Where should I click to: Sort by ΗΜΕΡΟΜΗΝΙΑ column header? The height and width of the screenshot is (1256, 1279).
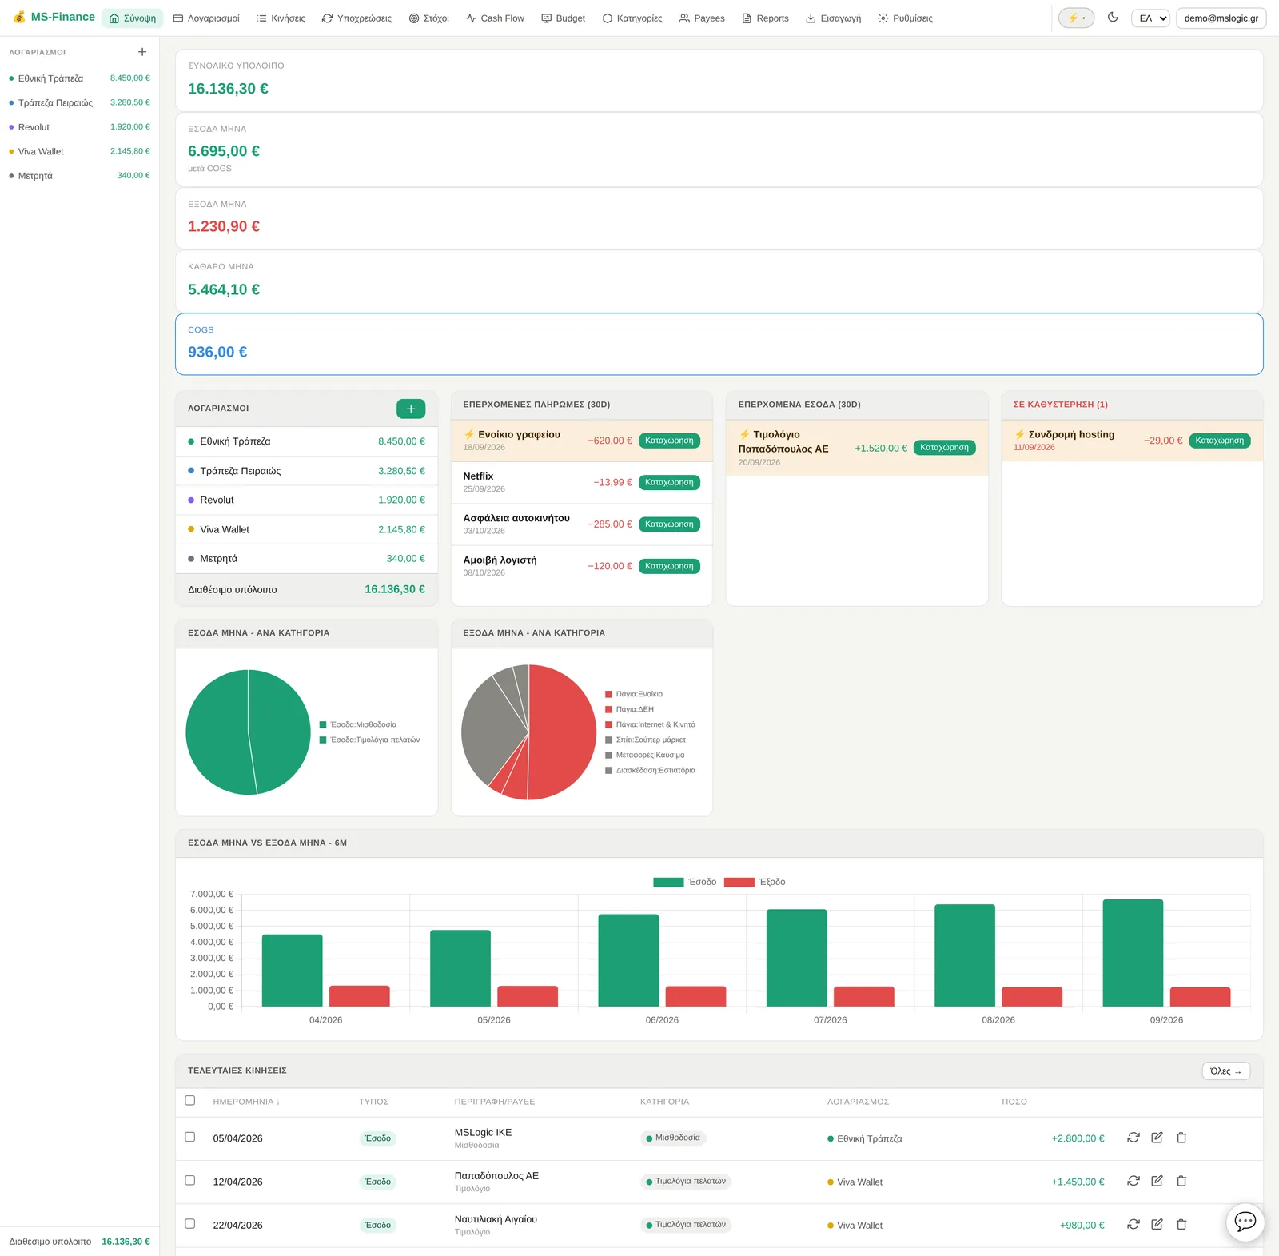click(246, 1102)
